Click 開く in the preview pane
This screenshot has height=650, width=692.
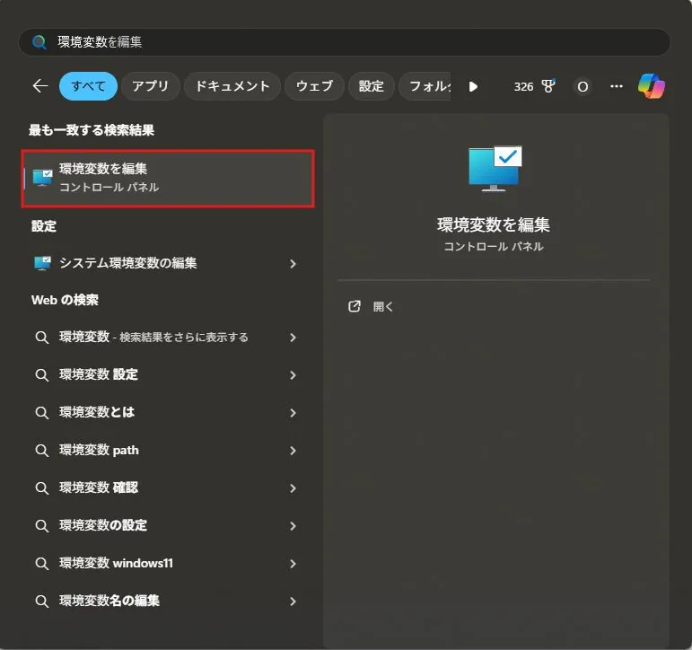tap(383, 306)
